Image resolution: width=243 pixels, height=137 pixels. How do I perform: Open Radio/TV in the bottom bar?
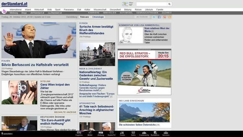[x=111, y=133]
